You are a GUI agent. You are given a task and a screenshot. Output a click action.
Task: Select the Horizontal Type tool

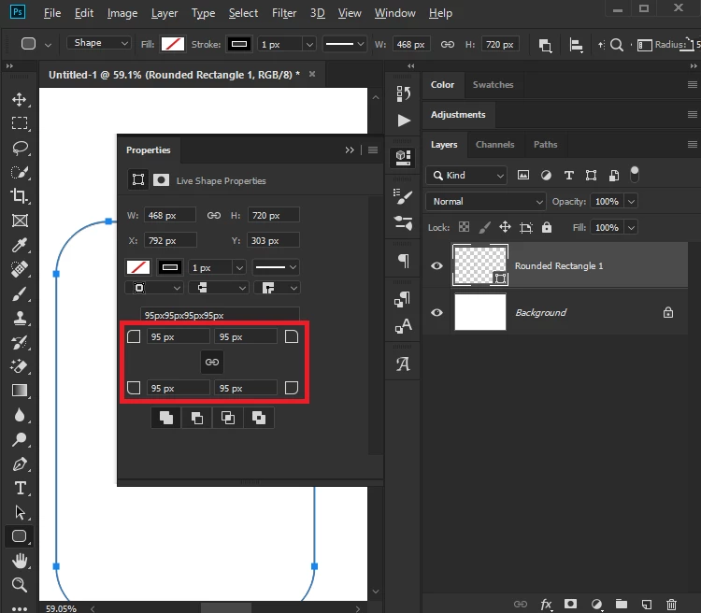coord(20,488)
